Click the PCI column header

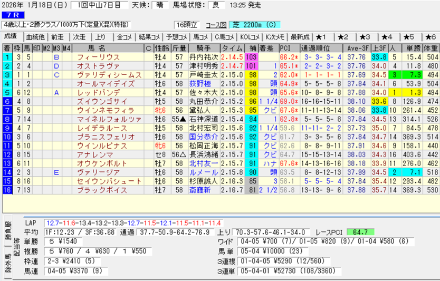287,48
